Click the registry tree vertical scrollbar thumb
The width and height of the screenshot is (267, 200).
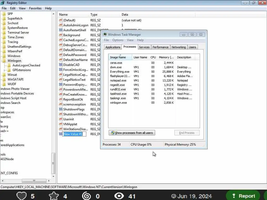pyautogui.click(x=53, y=163)
